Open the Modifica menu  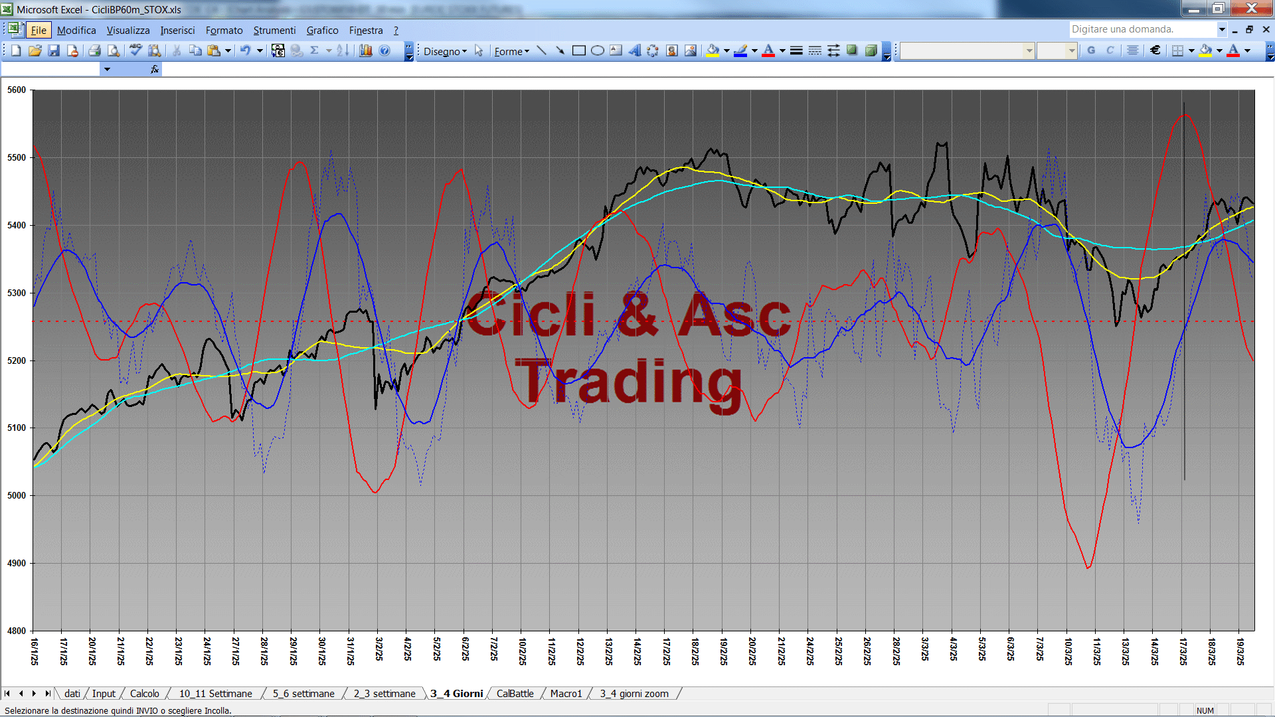[x=76, y=30]
